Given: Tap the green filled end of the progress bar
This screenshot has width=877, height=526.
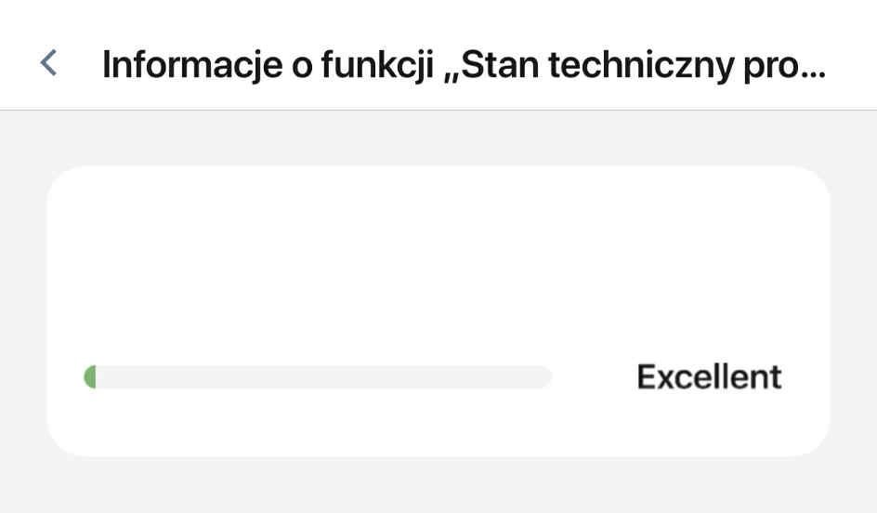Looking at the screenshot, I should click(90, 376).
